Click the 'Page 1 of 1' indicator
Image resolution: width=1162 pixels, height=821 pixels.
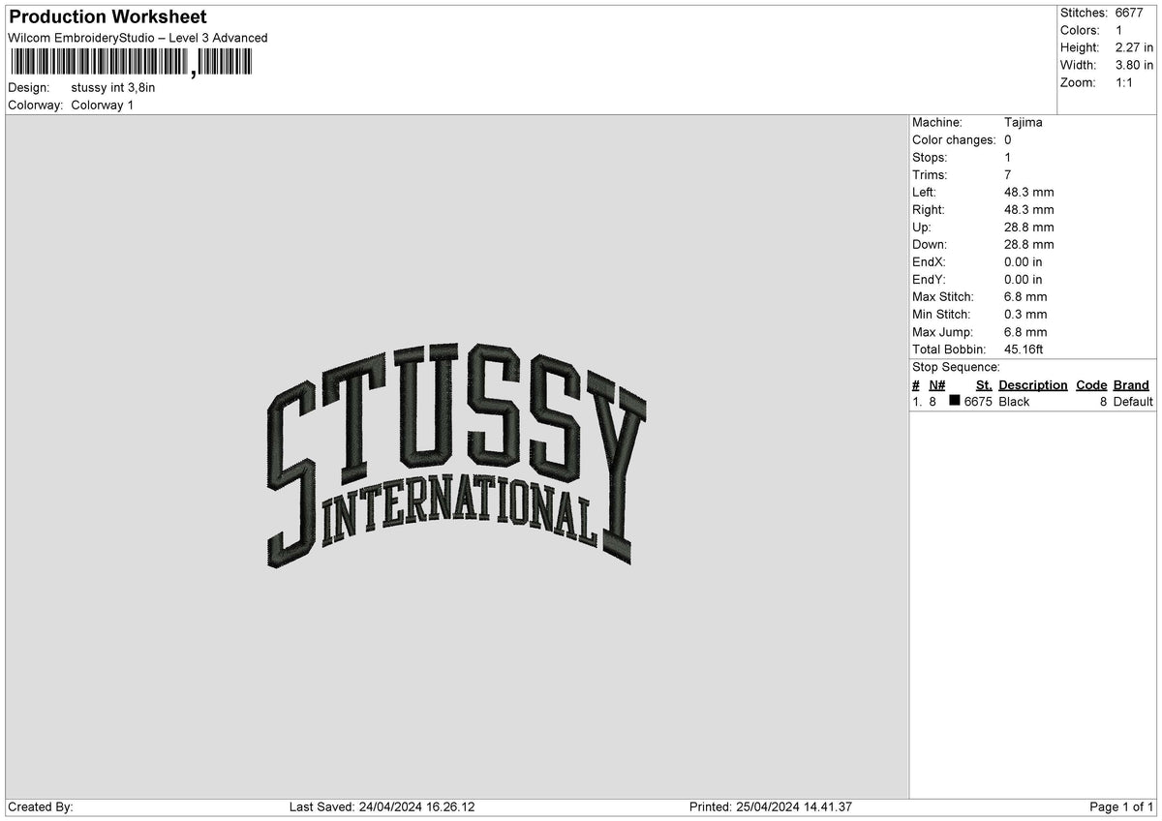tap(1121, 807)
